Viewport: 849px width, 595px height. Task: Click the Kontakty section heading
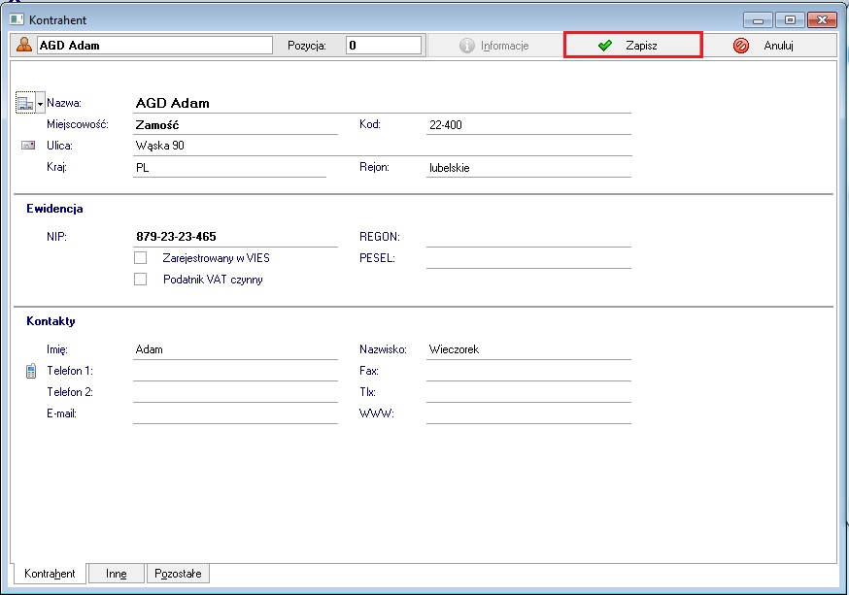click(51, 321)
